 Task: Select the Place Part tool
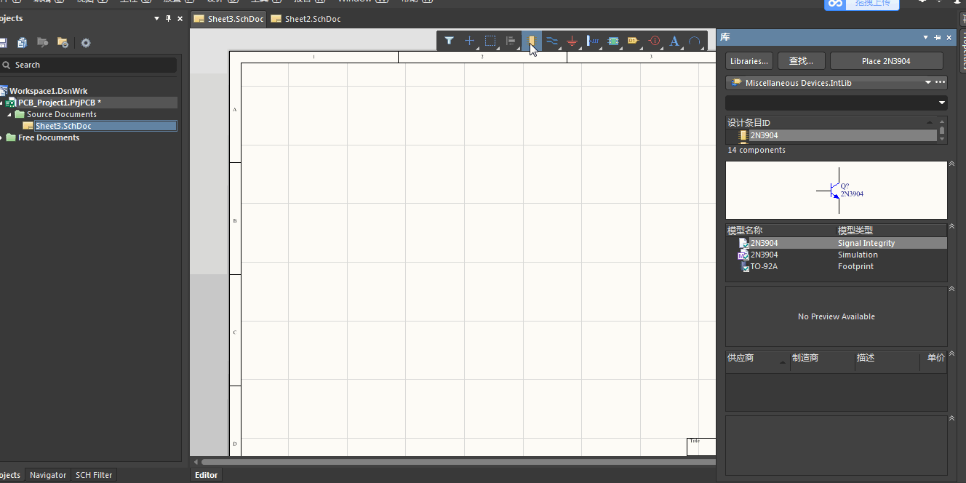(532, 41)
